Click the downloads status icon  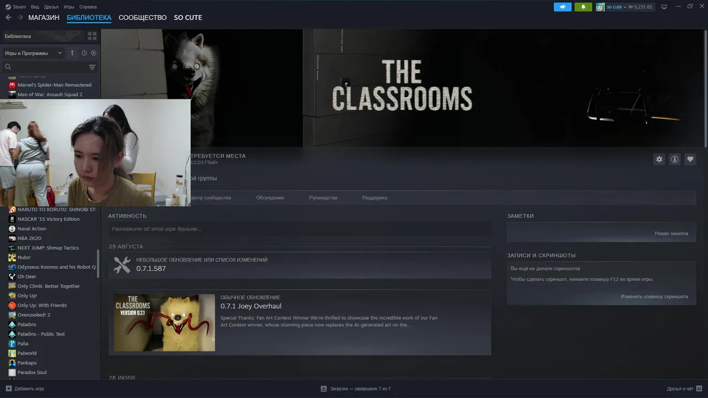(324, 389)
